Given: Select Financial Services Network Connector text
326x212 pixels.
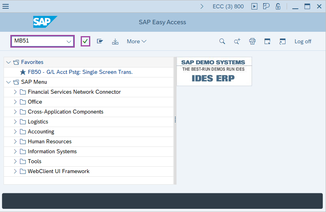Looking at the screenshot, I should [74, 92].
